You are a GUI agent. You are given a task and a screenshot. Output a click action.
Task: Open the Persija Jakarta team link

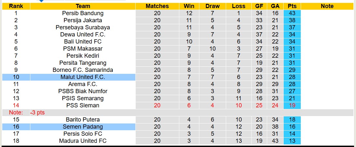click(x=83, y=20)
